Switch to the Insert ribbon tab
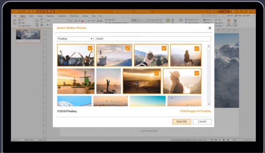265x153 pixels. [31, 16]
